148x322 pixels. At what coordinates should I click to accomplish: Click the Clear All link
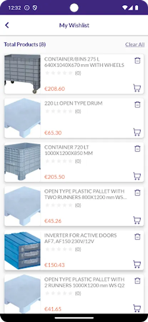135,45
